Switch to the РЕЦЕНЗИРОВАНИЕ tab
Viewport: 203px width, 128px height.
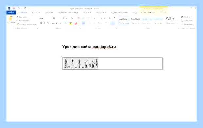tap(119, 12)
